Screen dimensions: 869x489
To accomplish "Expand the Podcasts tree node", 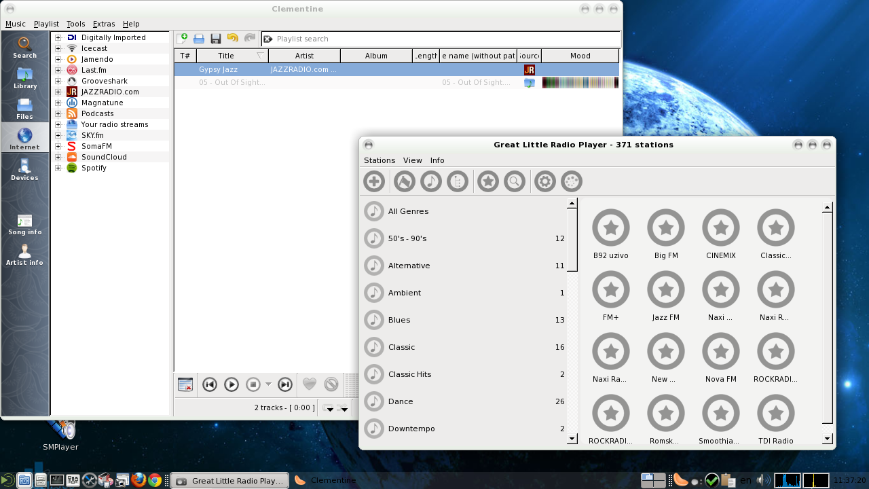I will tap(58, 113).
